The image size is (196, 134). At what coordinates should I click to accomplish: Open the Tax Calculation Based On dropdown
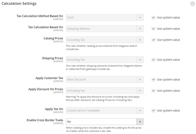(105, 29)
